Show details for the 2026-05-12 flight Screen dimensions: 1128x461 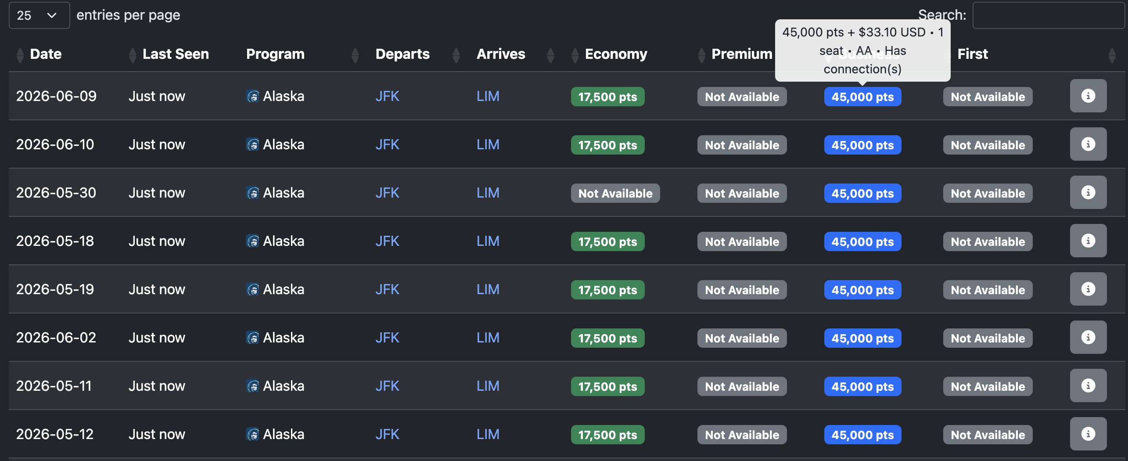click(x=1088, y=434)
